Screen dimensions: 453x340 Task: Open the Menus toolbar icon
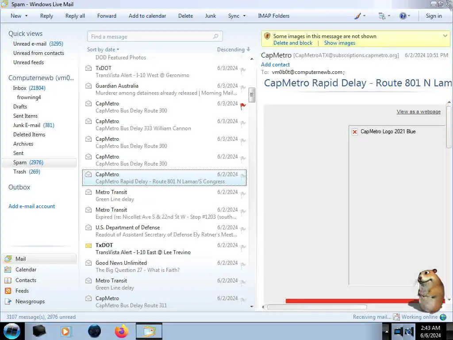(382, 16)
